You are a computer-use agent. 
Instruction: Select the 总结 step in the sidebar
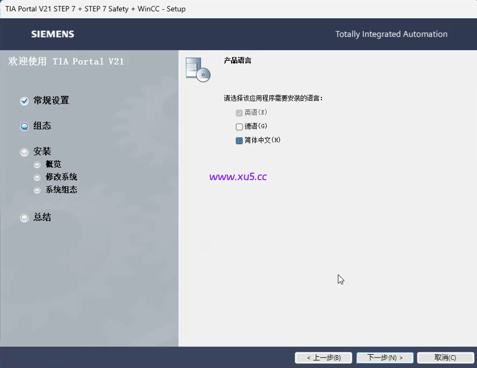point(42,218)
